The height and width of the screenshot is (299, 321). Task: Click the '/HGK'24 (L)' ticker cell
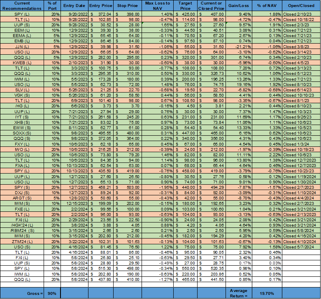(x=22, y=225)
